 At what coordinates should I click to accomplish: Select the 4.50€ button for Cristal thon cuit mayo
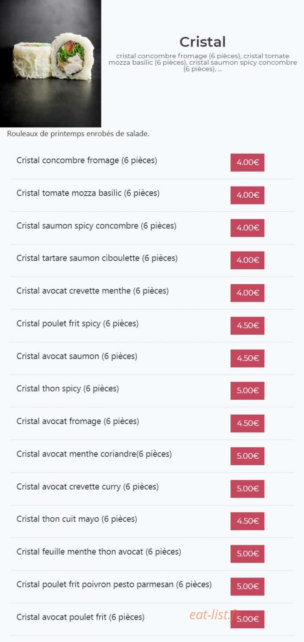coord(247,521)
